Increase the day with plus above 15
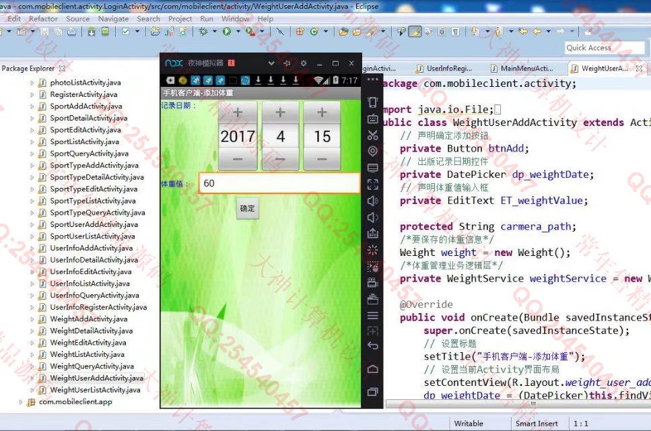This screenshot has width=651, height=431. [322, 112]
